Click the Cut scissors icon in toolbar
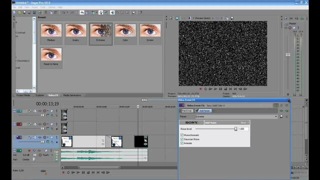 (x=46, y=12)
